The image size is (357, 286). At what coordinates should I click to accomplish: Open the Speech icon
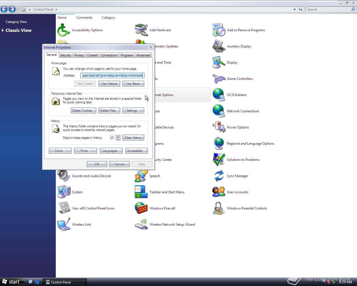click(141, 176)
